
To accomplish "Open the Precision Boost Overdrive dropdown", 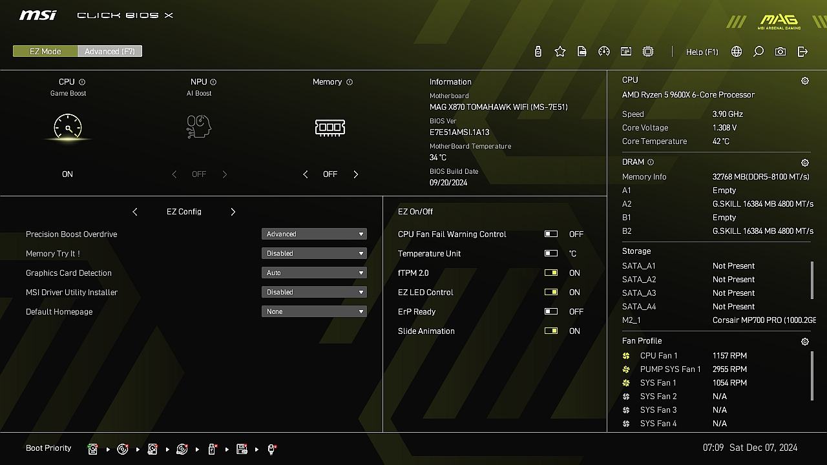I will coord(314,234).
